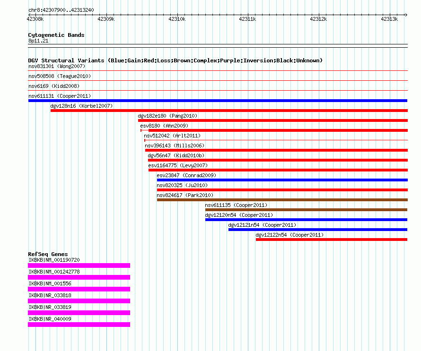Select the brown bar under nsv824617

(282, 200)
